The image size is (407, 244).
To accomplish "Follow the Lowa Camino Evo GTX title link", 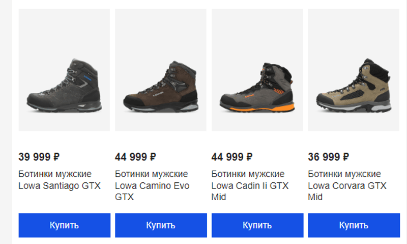I will 152,186.
